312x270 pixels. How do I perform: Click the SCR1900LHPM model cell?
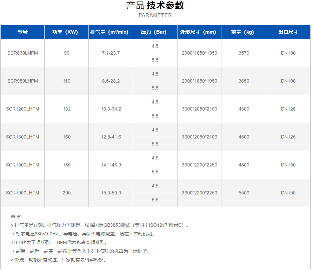(22, 193)
